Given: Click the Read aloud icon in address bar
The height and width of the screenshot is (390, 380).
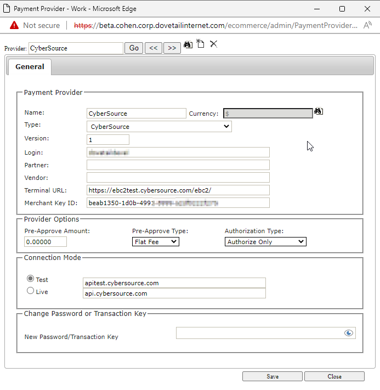Looking at the screenshot, I should [367, 25].
